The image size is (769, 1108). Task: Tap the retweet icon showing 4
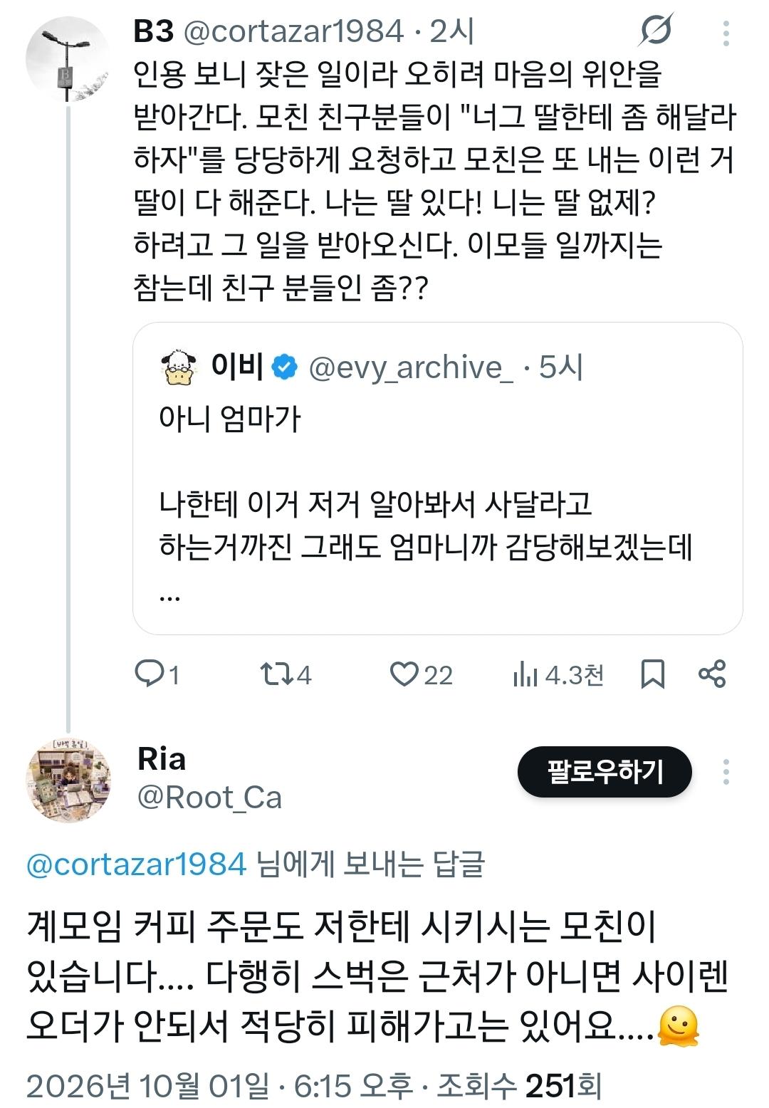[x=275, y=674]
